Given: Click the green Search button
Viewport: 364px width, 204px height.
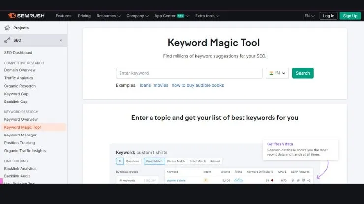Looking at the screenshot, I should tap(303, 73).
